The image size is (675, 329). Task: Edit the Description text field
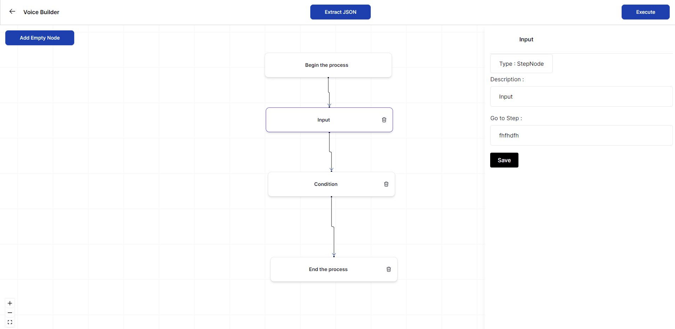tap(581, 96)
